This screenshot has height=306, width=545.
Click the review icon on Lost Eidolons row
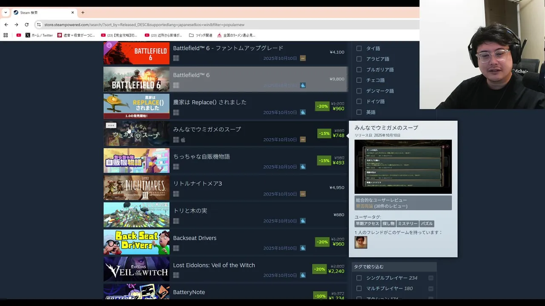tap(303, 275)
